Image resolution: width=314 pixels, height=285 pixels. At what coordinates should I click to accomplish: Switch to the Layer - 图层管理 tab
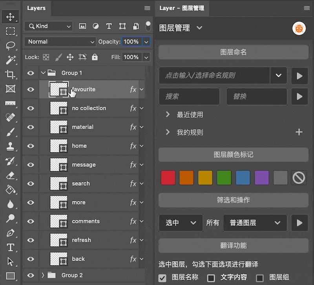(x=182, y=8)
